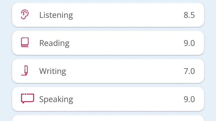Select the Speaking label text
Image resolution: width=216 pixels, height=121 pixels.
[56, 99]
